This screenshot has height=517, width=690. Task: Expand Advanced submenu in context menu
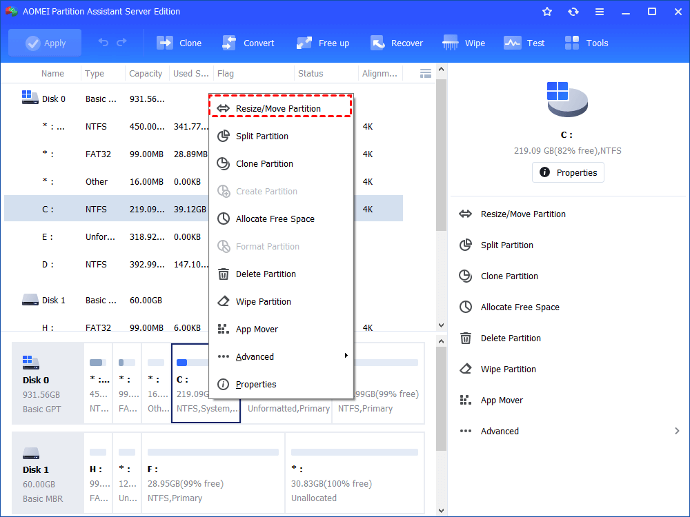coord(280,356)
